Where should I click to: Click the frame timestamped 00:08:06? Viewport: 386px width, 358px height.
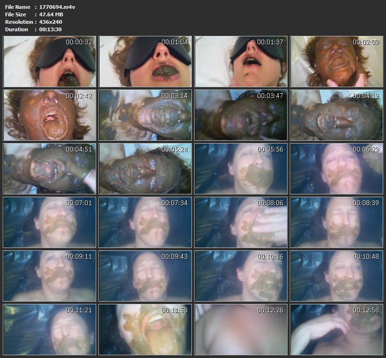click(x=241, y=222)
